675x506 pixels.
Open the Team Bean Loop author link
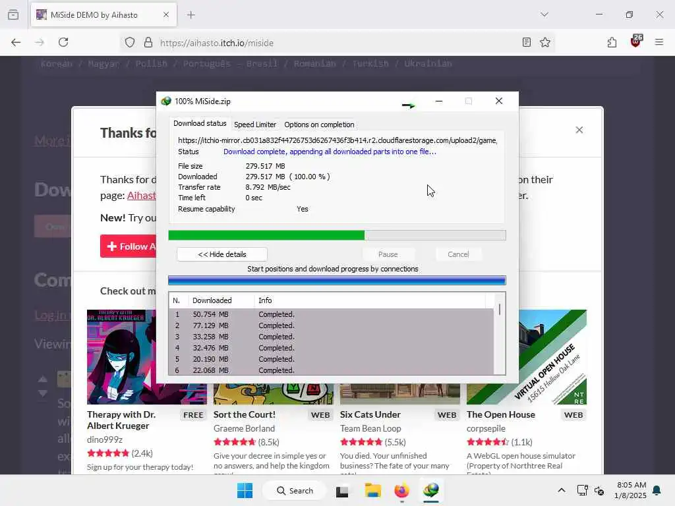coord(370,428)
